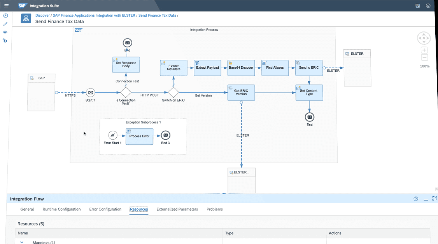Go to Discover breadcrumb link
Viewport: 438px width, 244px height.
[x=42, y=16]
